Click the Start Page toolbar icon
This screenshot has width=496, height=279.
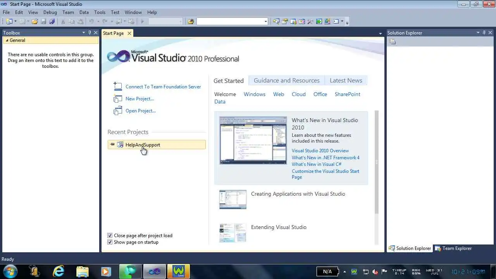point(319,22)
